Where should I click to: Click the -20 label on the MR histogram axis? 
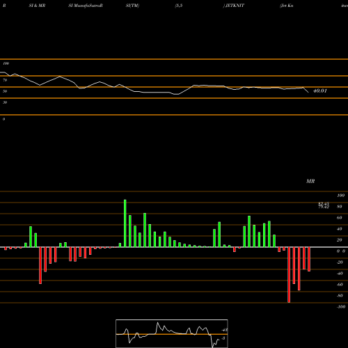point(340,262)
